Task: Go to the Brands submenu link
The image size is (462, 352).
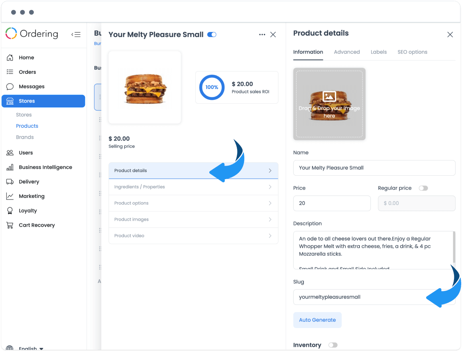Action: point(25,137)
